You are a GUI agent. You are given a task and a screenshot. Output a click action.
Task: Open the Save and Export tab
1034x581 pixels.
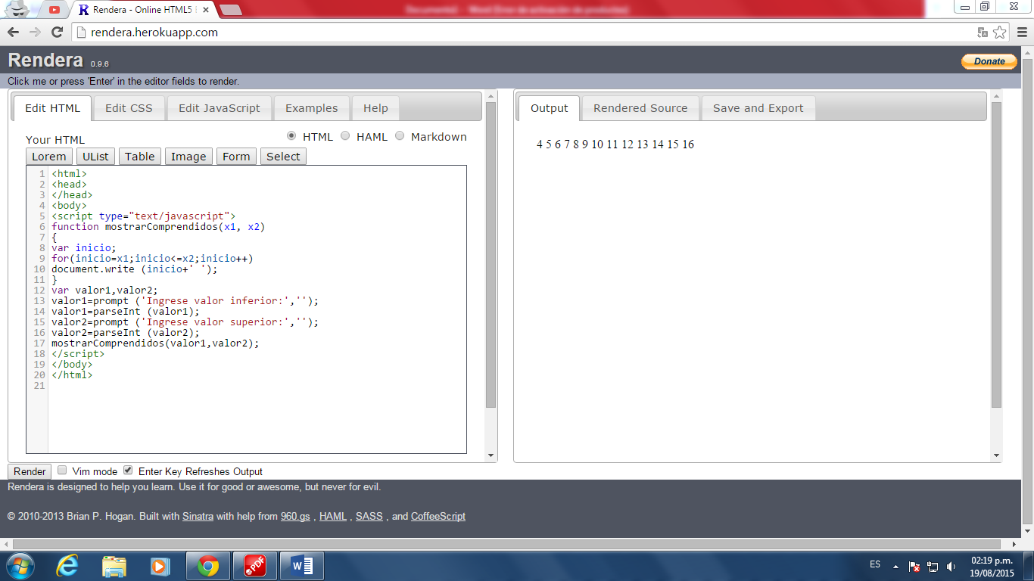tap(758, 108)
